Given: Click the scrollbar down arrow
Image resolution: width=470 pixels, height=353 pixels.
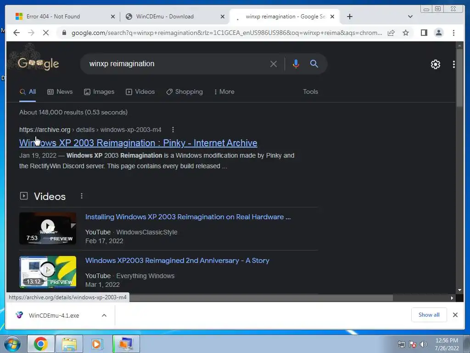Looking at the screenshot, I should click(459, 290).
